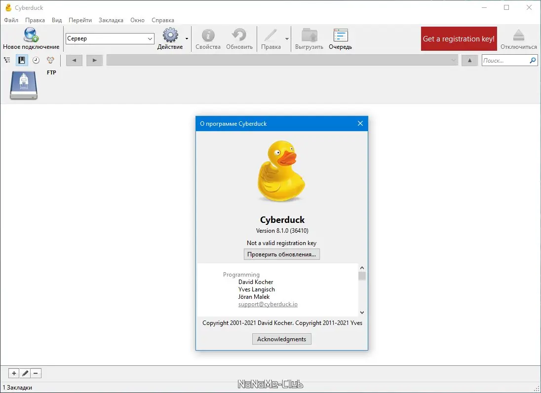541x393 pixels.
Task: Click credits scrollbar up arrow
Action: (362, 268)
